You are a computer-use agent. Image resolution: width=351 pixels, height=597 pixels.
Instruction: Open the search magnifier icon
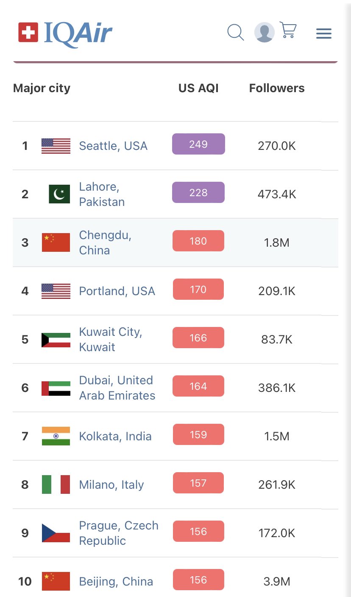(236, 32)
